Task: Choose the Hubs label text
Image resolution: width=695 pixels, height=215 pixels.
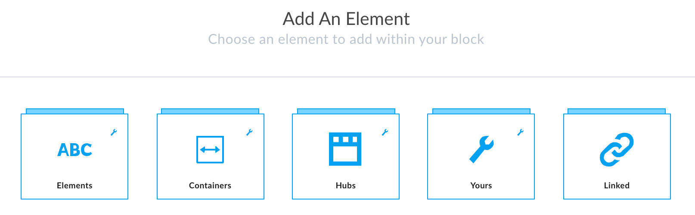Action: (346, 186)
